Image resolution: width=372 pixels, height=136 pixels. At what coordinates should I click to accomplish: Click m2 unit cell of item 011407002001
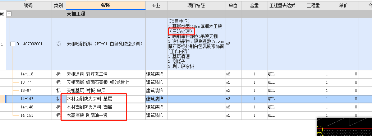(x=234, y=44)
